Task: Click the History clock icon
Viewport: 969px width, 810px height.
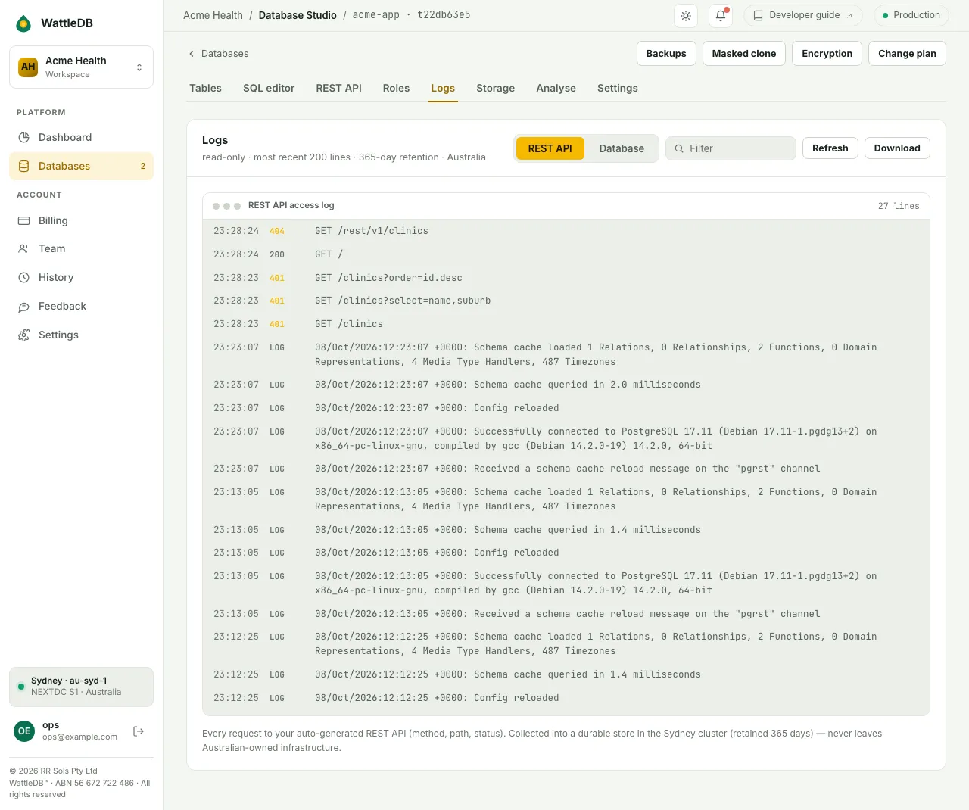Action: pyautogui.click(x=23, y=277)
